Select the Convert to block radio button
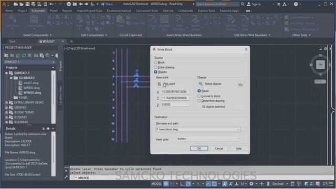Image resolution: width=336 pixels, height=189 pixels. coord(199,96)
